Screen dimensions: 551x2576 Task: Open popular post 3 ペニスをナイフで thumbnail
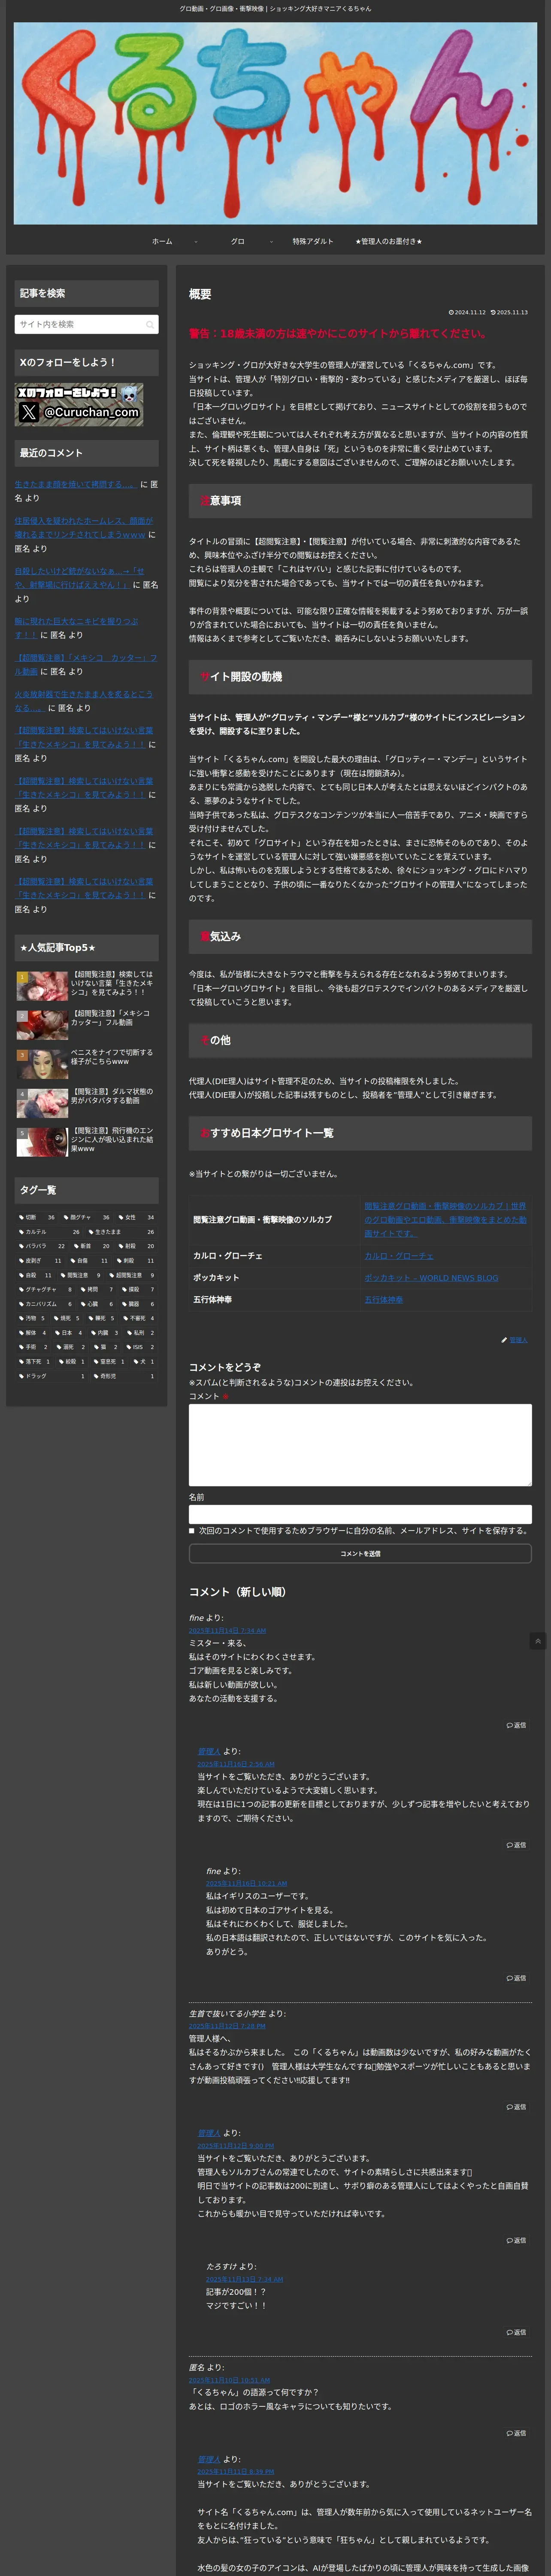point(42,1064)
